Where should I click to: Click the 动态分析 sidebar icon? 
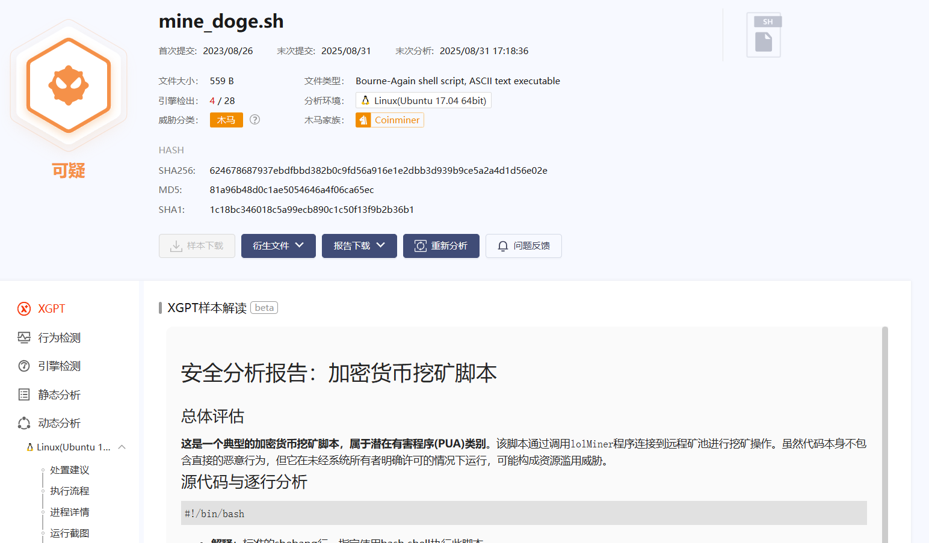click(24, 423)
